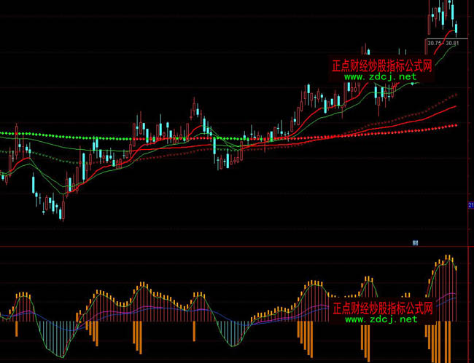This screenshot has height=363, width=474.
Task: Select the tallest indicator peak at the far right
Action: (448, 257)
